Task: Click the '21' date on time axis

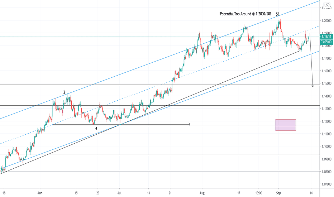Action: (170, 193)
